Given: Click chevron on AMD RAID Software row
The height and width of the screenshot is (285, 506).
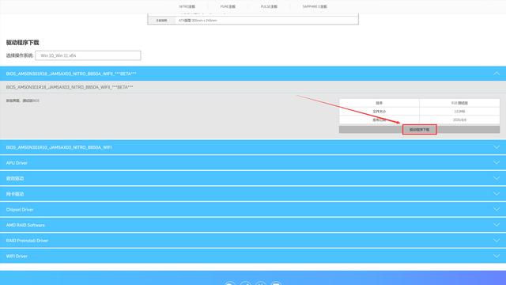Looking at the screenshot, I should pos(497,225).
